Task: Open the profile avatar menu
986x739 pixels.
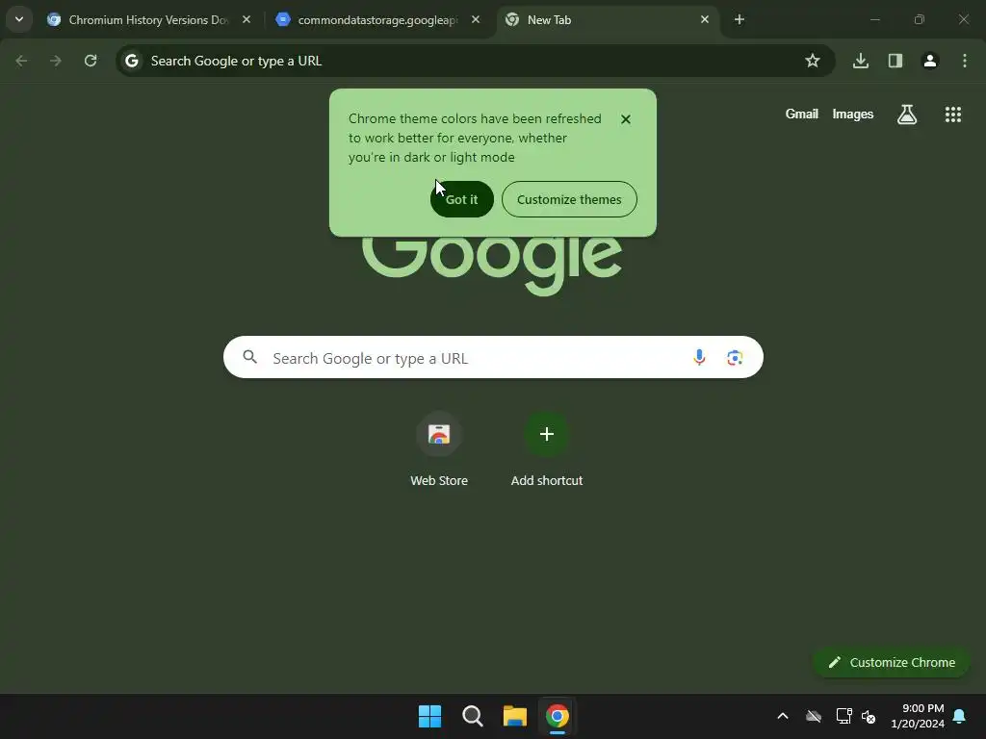Action: (x=930, y=61)
